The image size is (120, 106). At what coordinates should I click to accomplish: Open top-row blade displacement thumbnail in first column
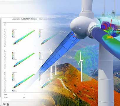[x=24, y=37]
